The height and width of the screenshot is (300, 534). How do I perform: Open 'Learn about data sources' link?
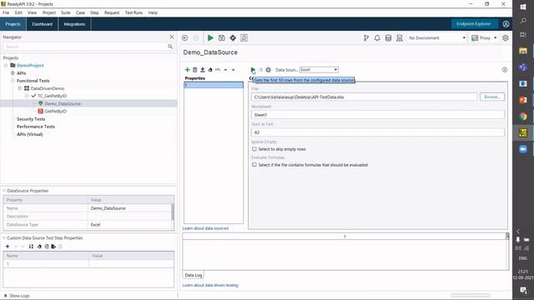point(205,228)
